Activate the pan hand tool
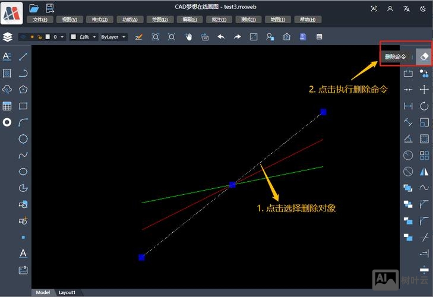The width and height of the screenshot is (433, 297). [189, 37]
